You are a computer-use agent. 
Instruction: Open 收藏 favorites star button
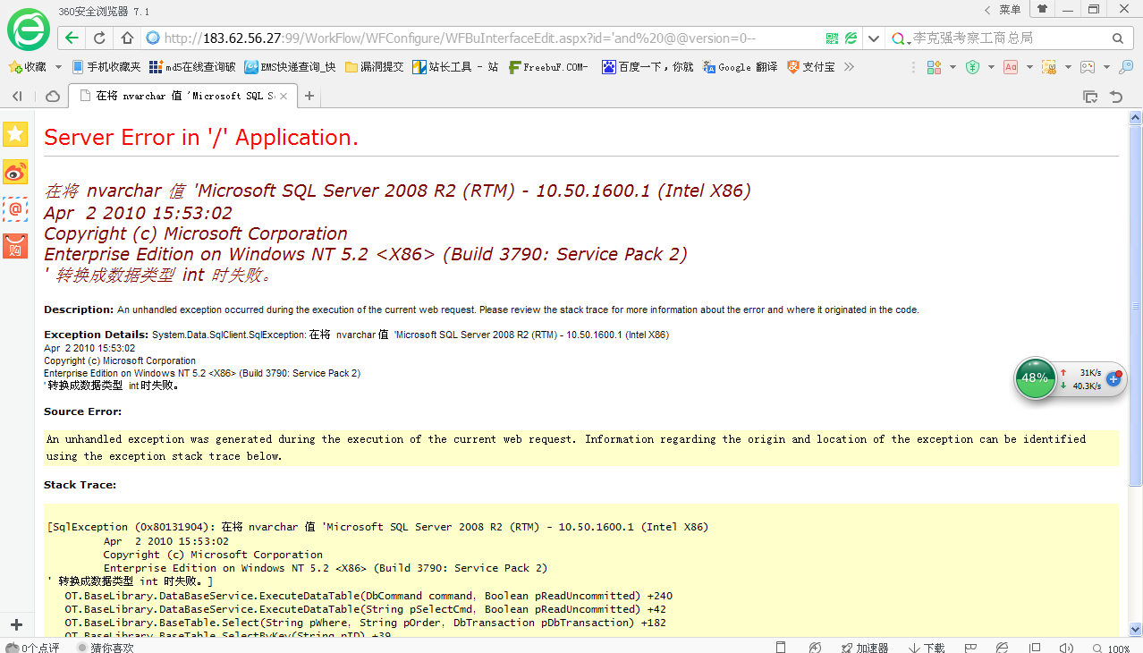(27, 67)
